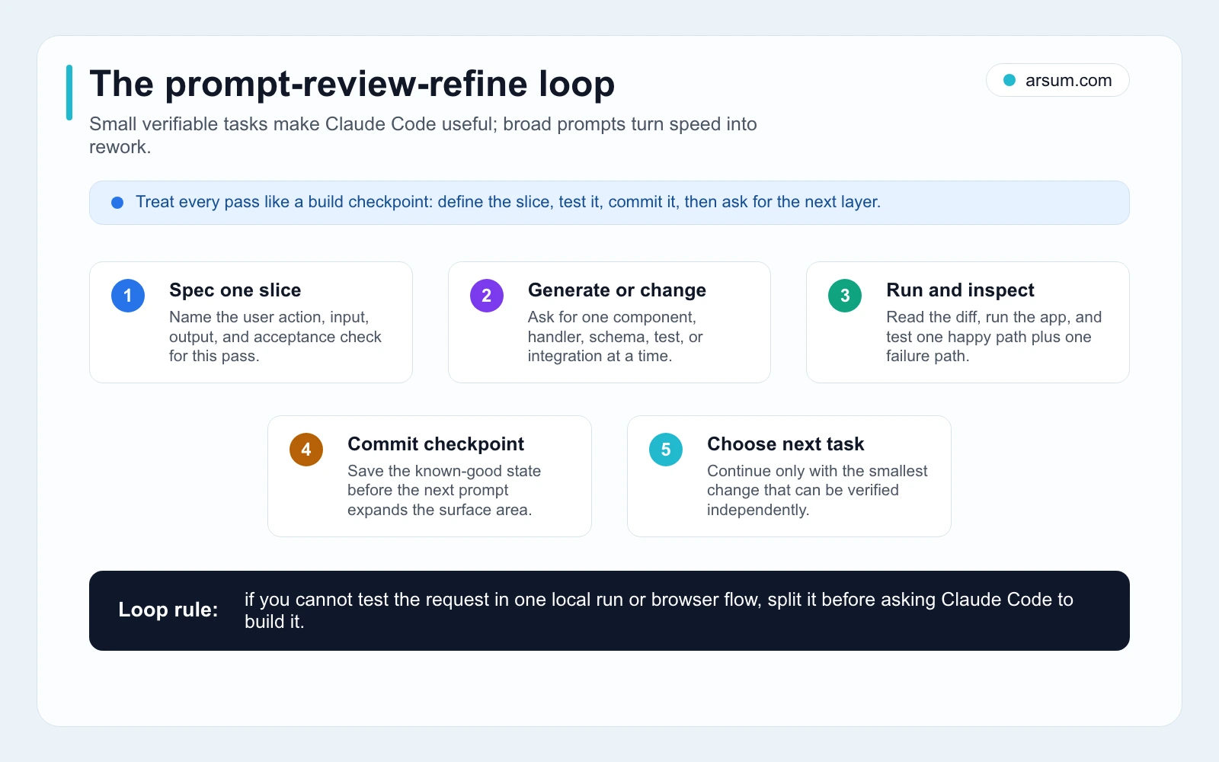Click the arsum.com badge
Image resolution: width=1219 pixels, height=762 pixels.
point(1057,80)
